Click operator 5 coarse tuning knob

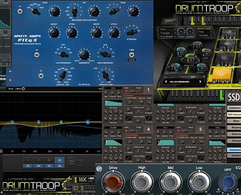165,133
